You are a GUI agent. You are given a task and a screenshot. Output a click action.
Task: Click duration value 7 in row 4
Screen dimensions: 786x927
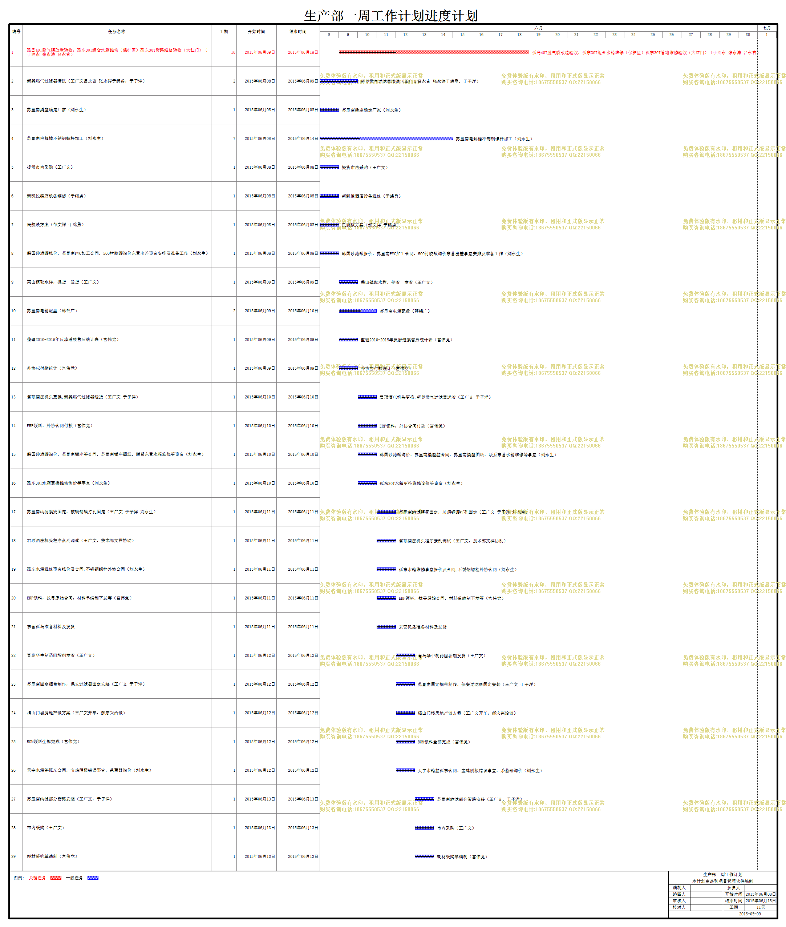point(234,139)
